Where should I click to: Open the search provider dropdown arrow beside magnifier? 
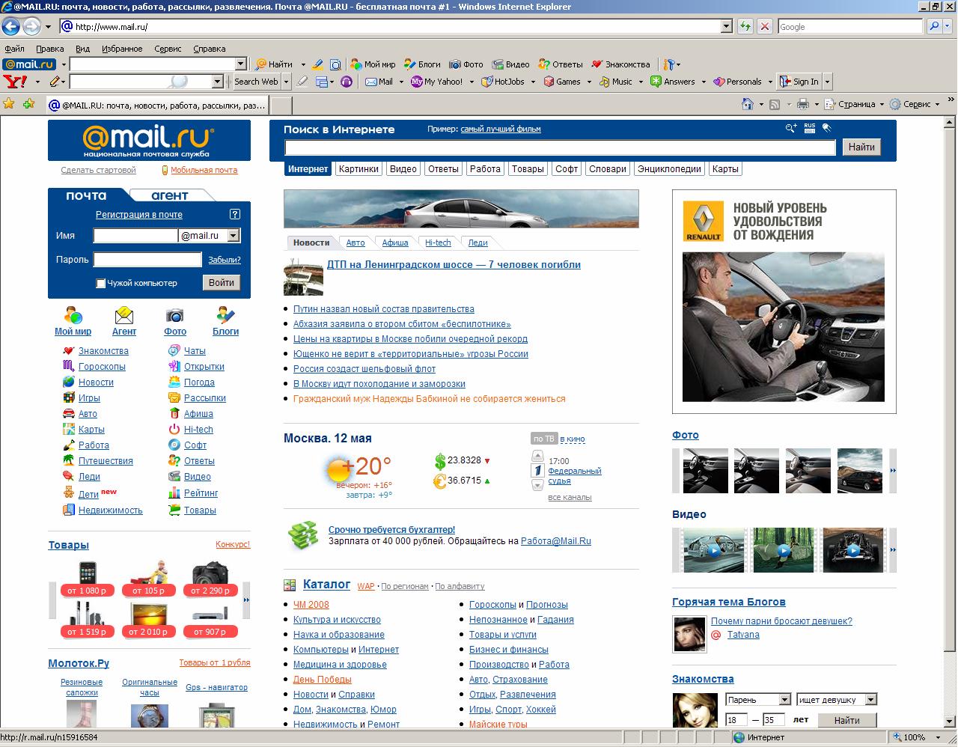[948, 27]
